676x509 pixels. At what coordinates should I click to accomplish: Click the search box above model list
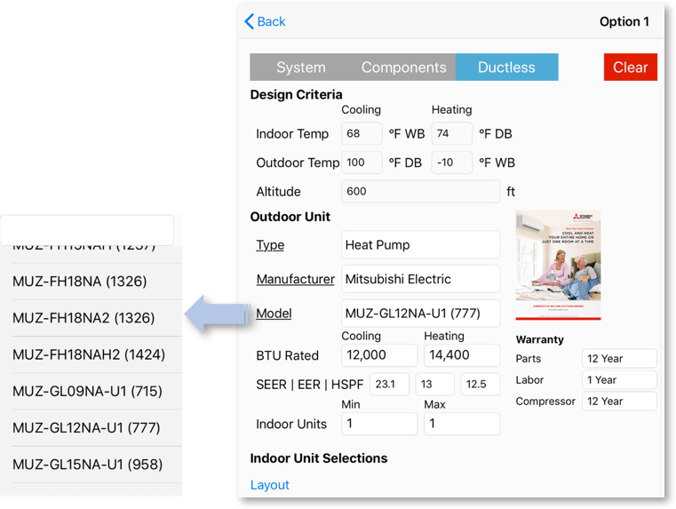point(87,230)
